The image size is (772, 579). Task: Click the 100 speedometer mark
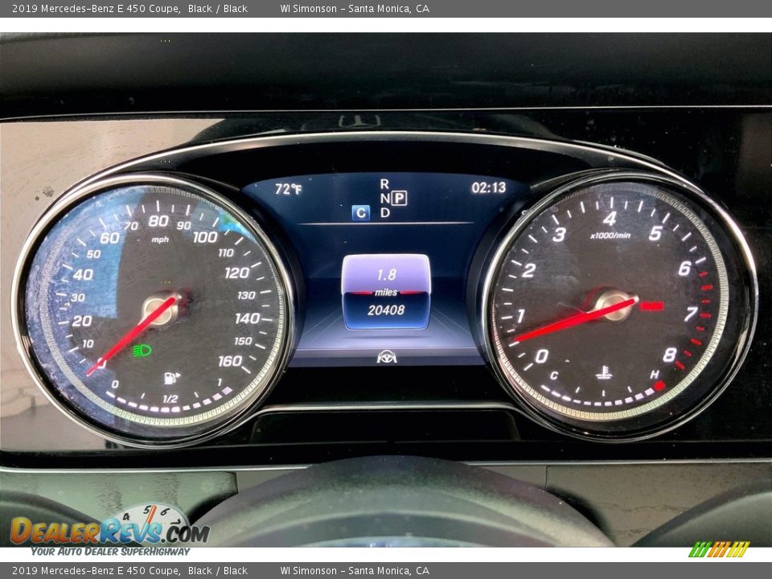tap(205, 237)
